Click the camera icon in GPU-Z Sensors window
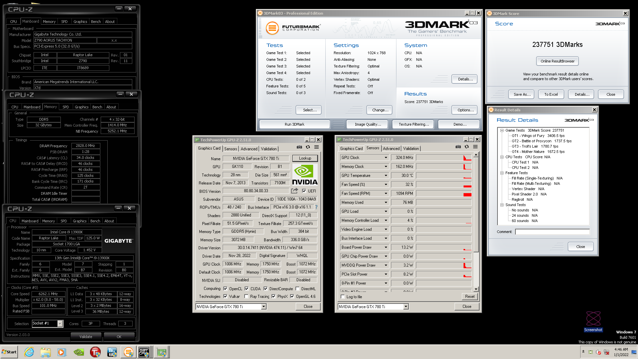 tap(458, 147)
